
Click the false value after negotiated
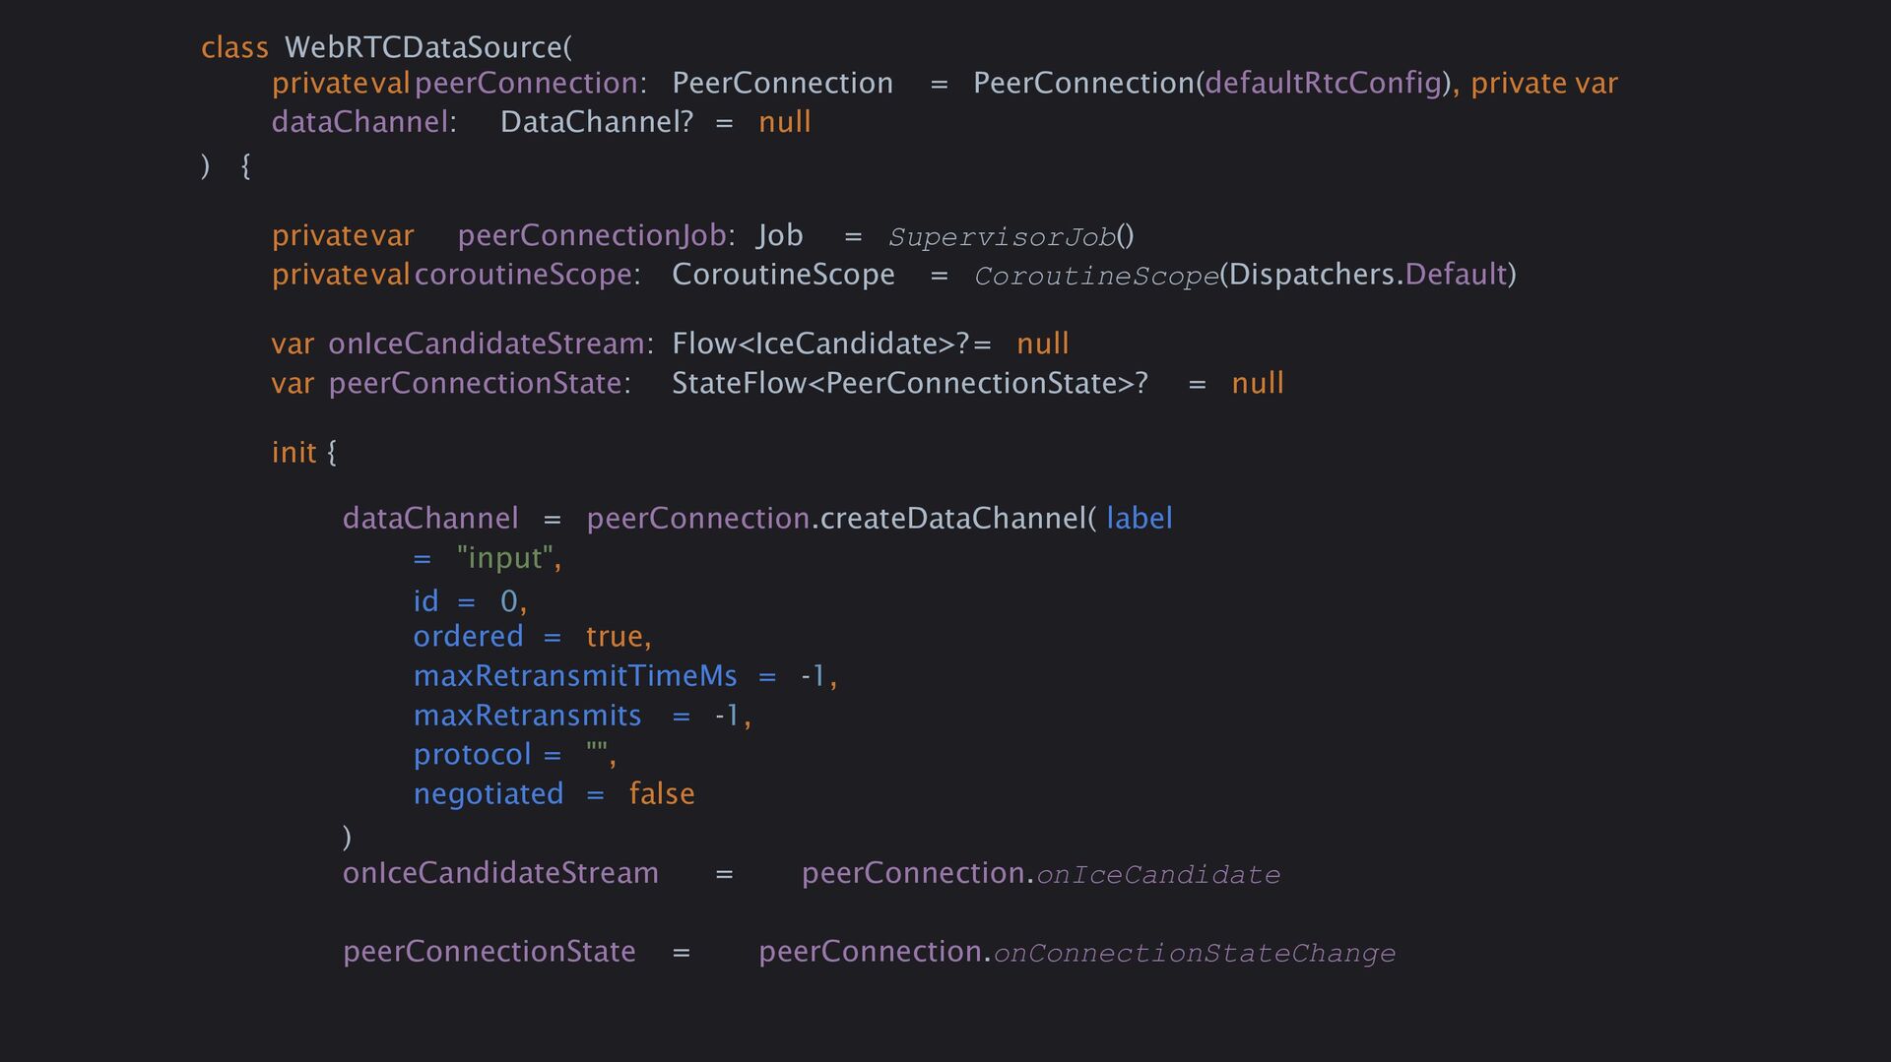(x=661, y=794)
